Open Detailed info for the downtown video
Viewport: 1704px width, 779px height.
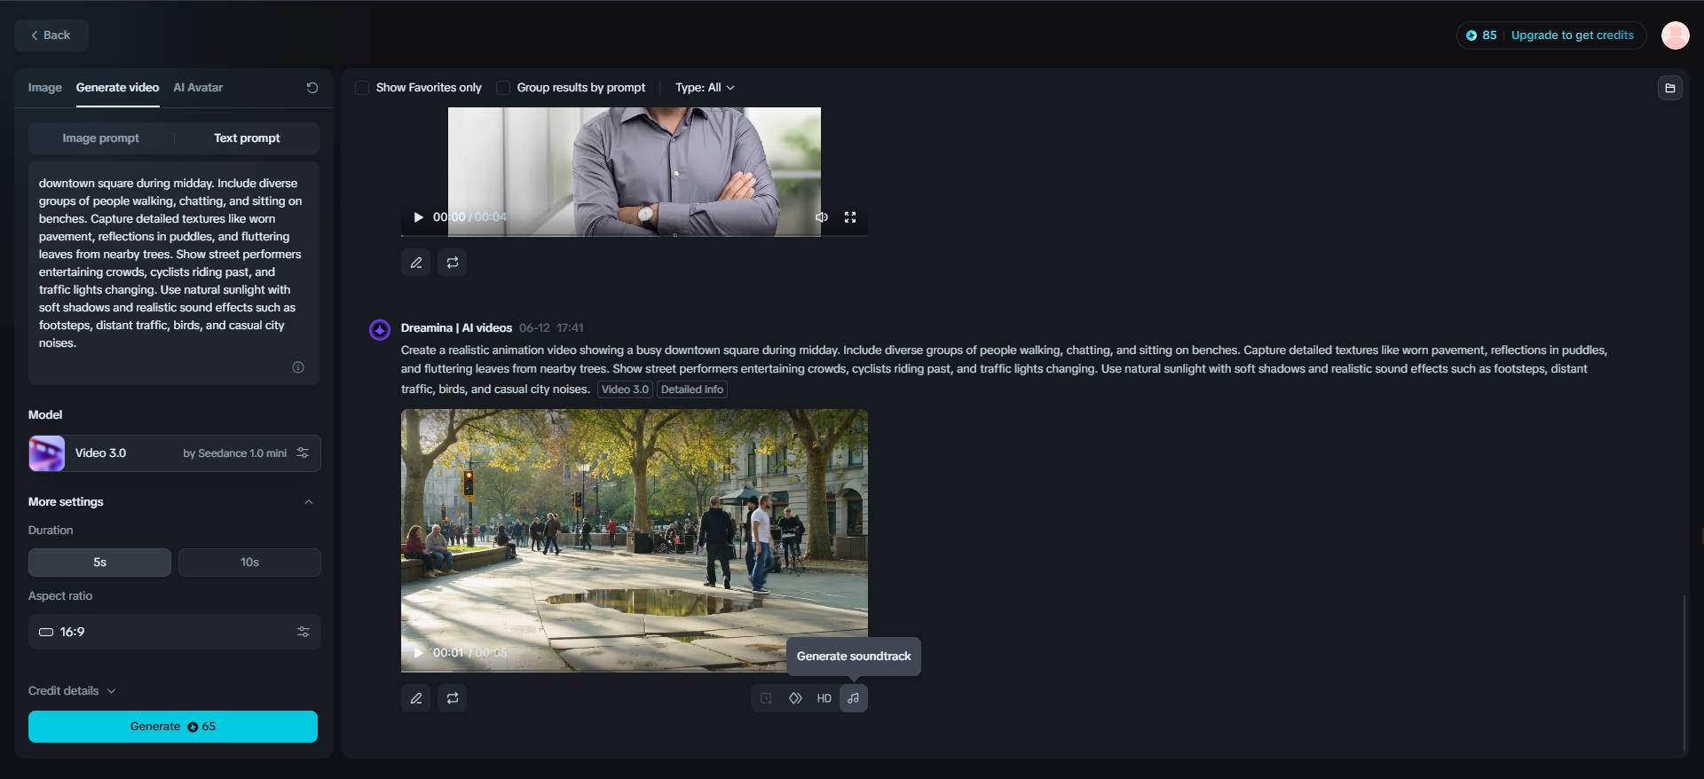pos(692,389)
